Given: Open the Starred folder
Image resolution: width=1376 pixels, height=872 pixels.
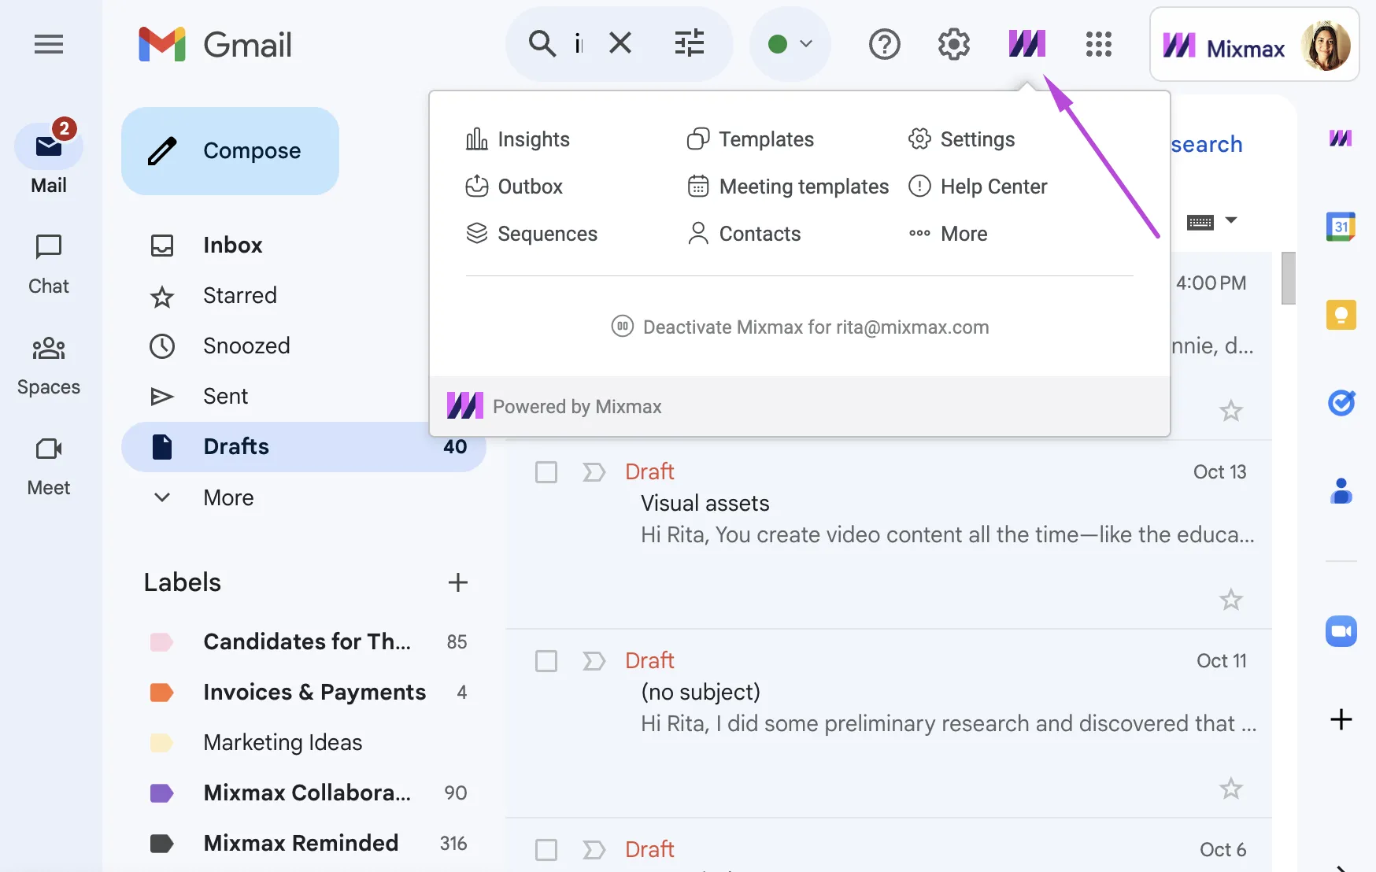Looking at the screenshot, I should tap(304, 296).
